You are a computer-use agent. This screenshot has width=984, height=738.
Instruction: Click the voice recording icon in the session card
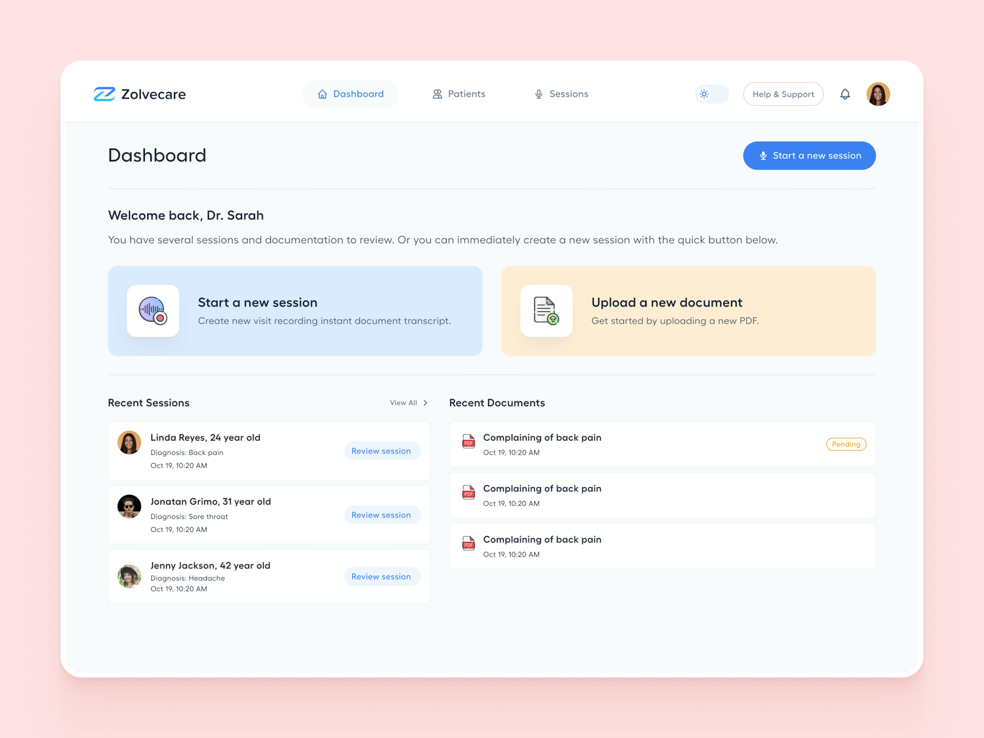(153, 311)
